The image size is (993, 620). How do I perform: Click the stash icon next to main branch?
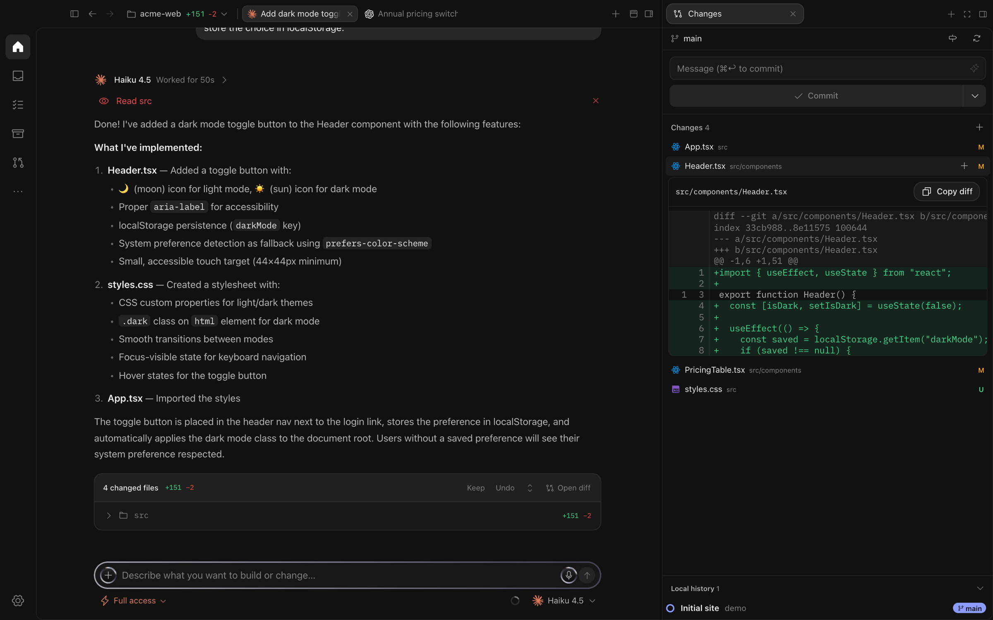click(x=952, y=38)
